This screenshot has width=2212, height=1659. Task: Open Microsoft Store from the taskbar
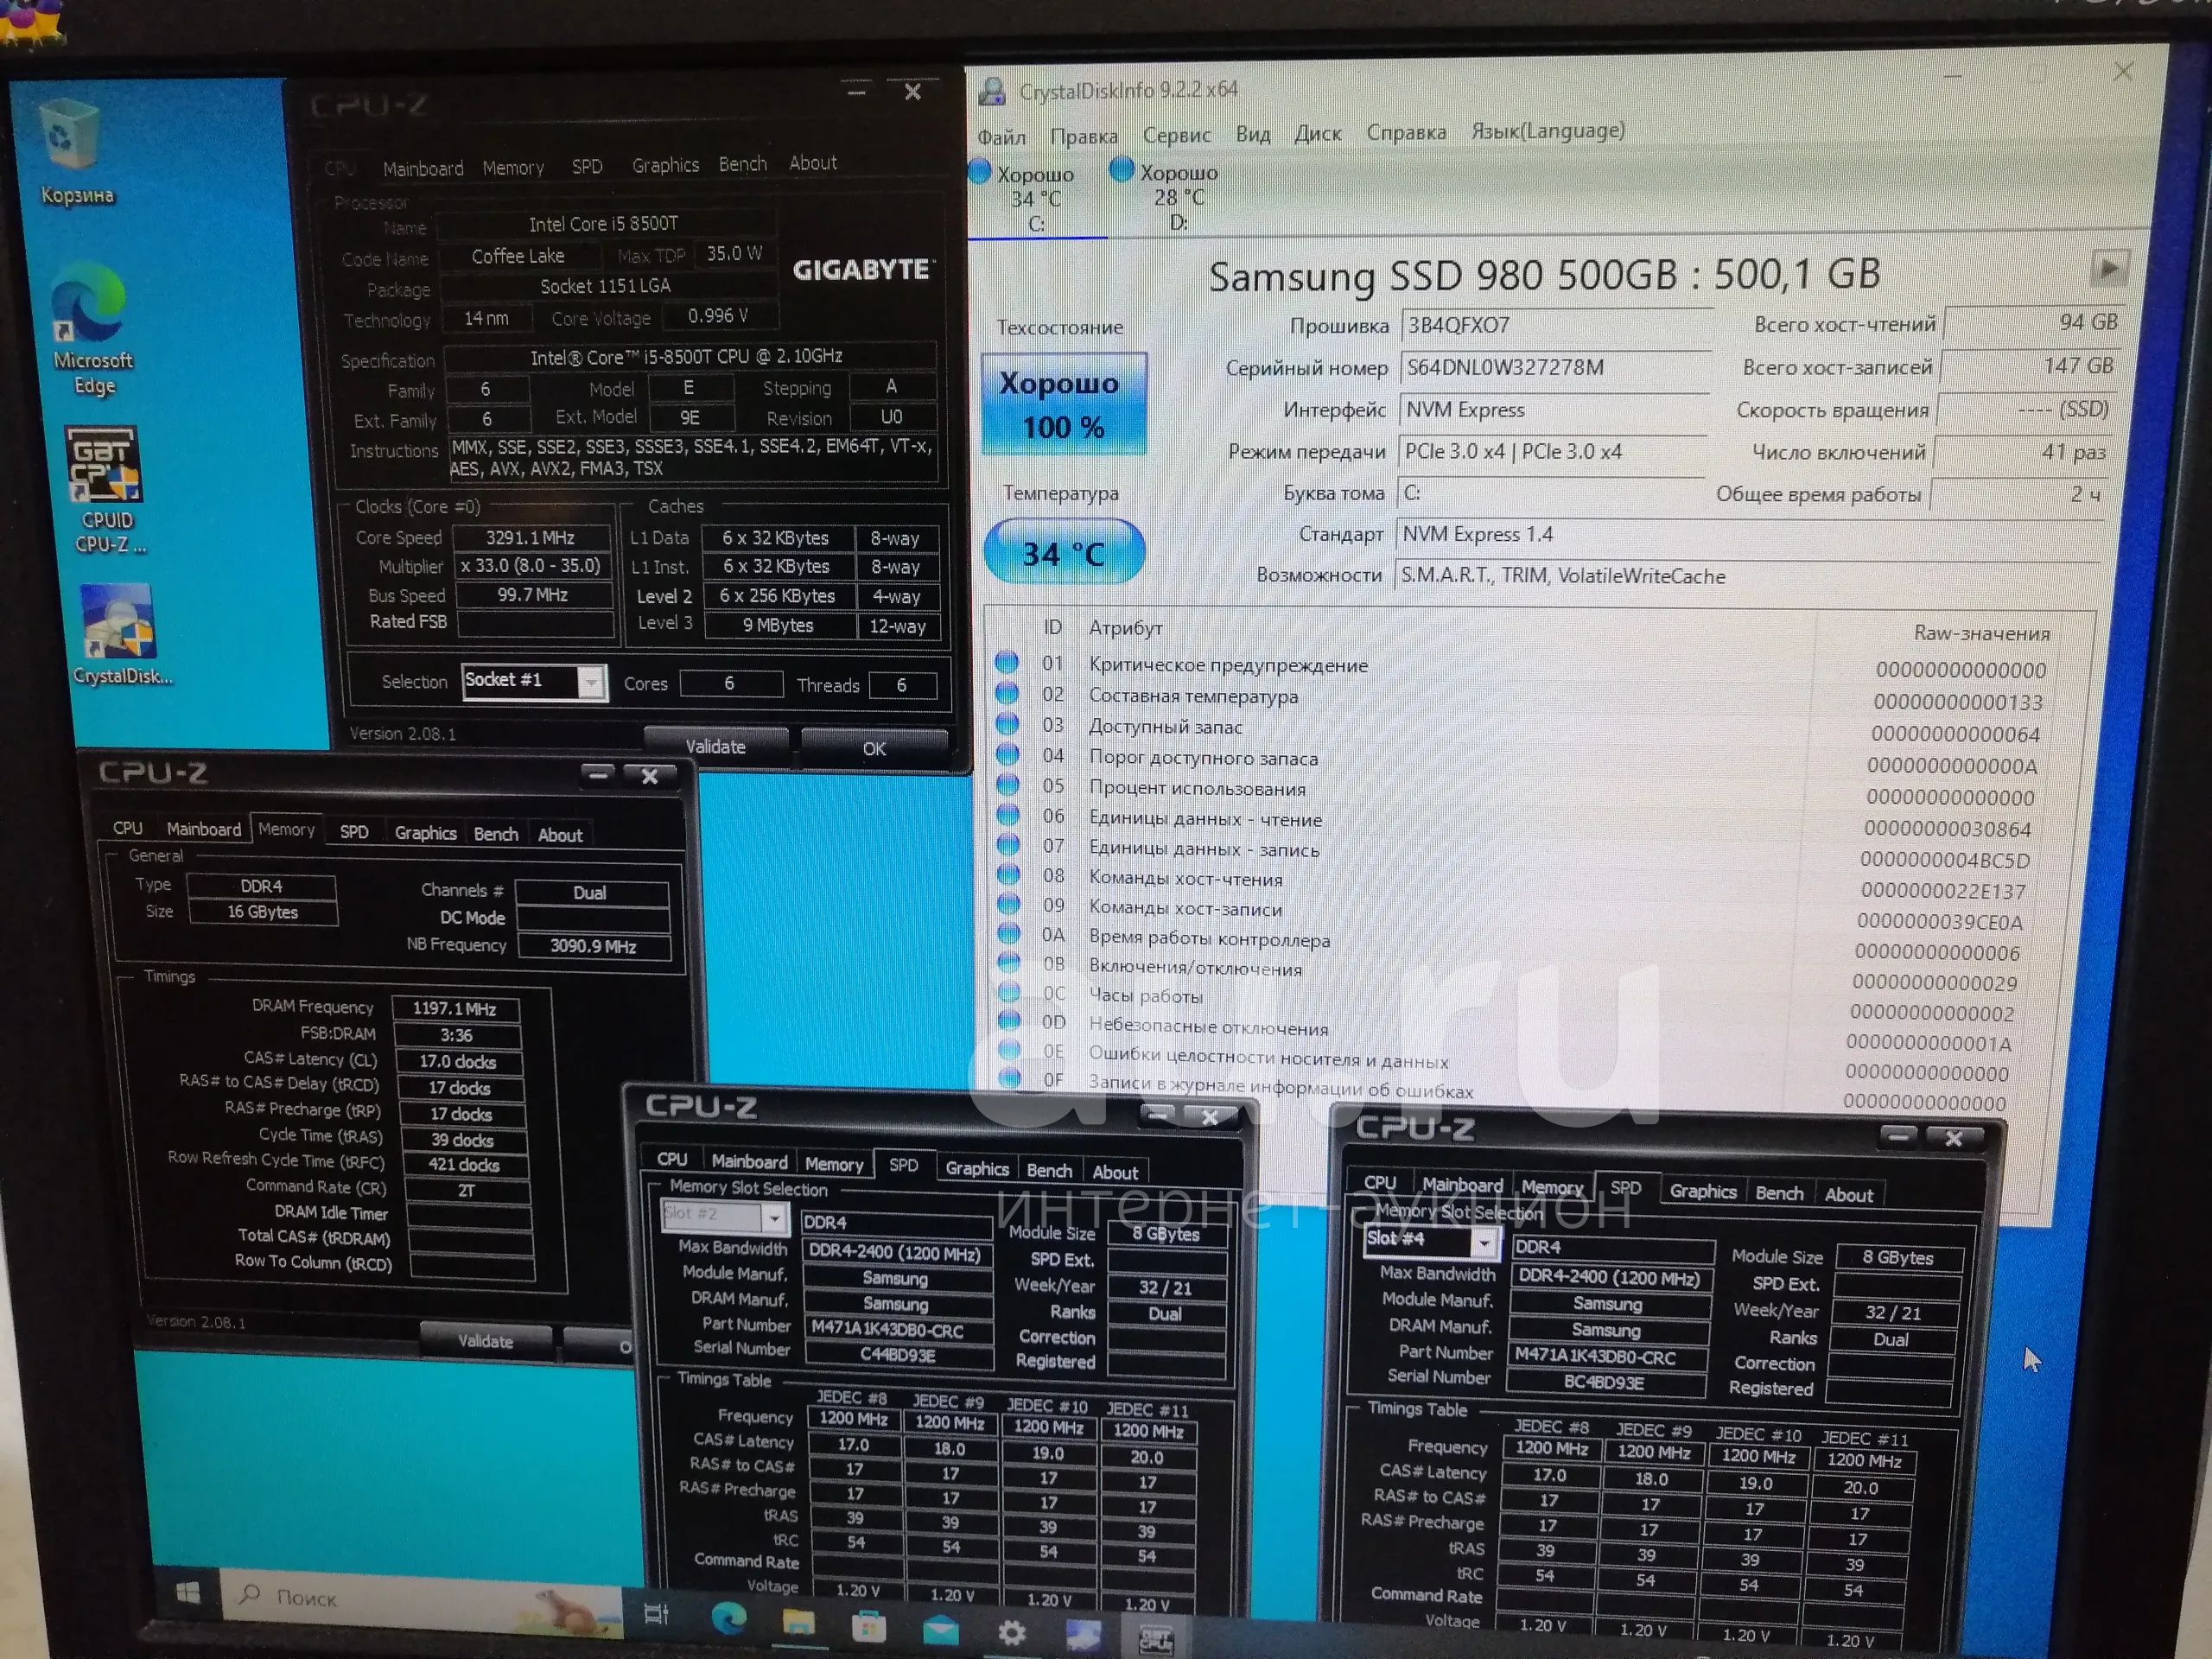[x=868, y=1627]
